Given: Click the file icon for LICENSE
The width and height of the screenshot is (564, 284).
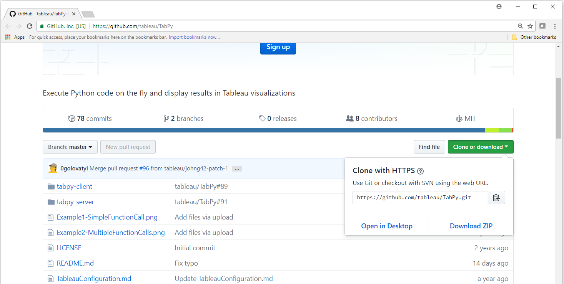Looking at the screenshot, I should tap(50, 248).
